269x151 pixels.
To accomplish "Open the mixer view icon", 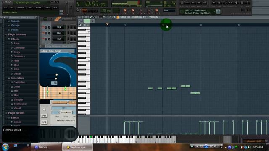I will click(204, 3).
